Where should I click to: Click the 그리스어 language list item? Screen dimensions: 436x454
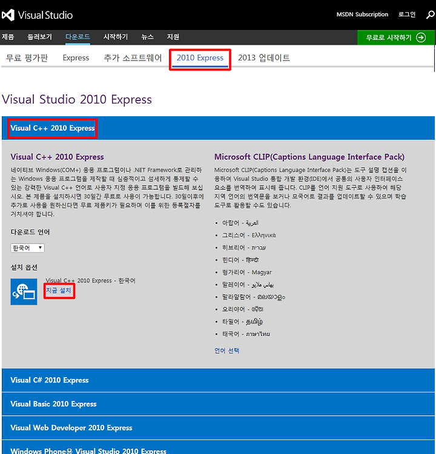point(249,235)
